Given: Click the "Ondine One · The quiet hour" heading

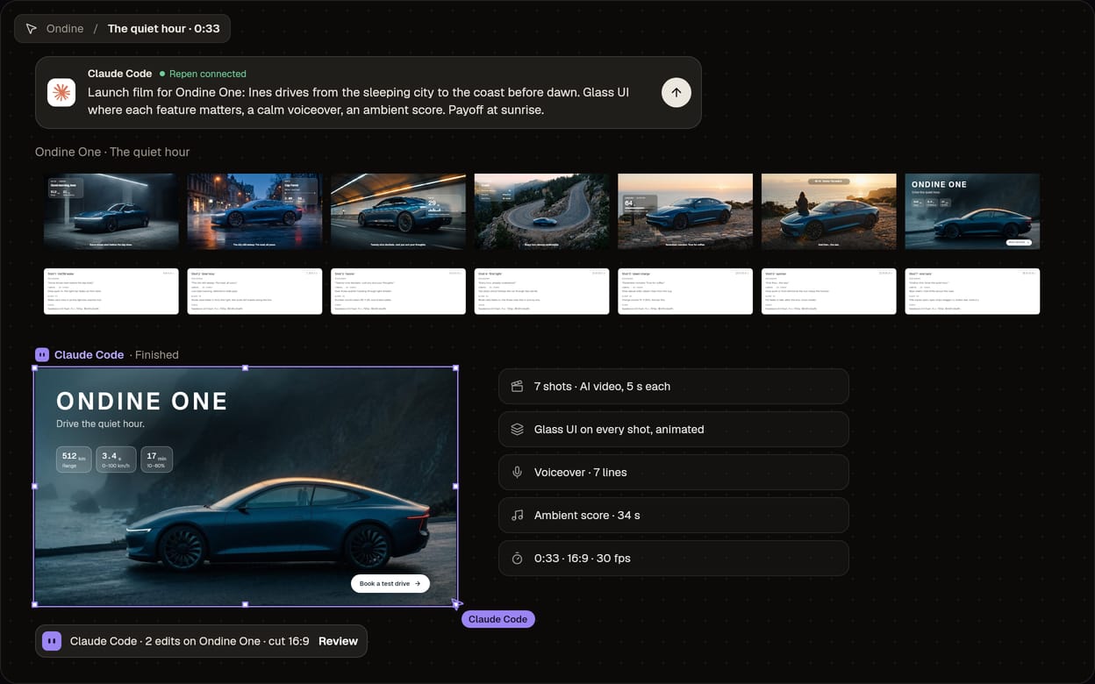Looking at the screenshot, I should click(x=112, y=152).
